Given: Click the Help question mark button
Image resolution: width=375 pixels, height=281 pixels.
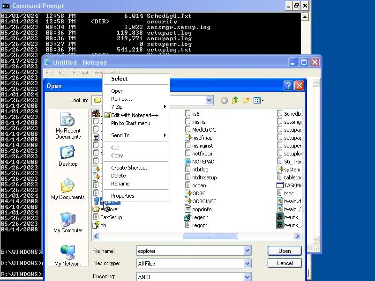Looking at the screenshot, I should coord(288,86).
